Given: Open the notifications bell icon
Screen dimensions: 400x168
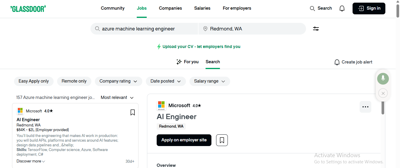Looking at the screenshot, I should tap(342, 8).
